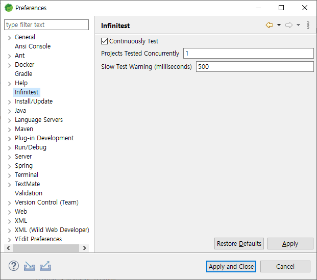Select Server in the preferences tree
The image size is (317, 280).
pyautogui.click(x=23, y=157)
